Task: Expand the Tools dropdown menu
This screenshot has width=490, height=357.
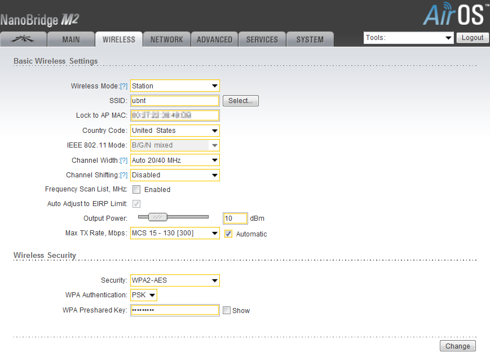Action: (409, 38)
